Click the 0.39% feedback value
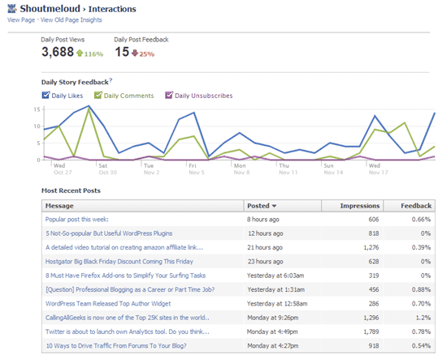 click(x=421, y=247)
